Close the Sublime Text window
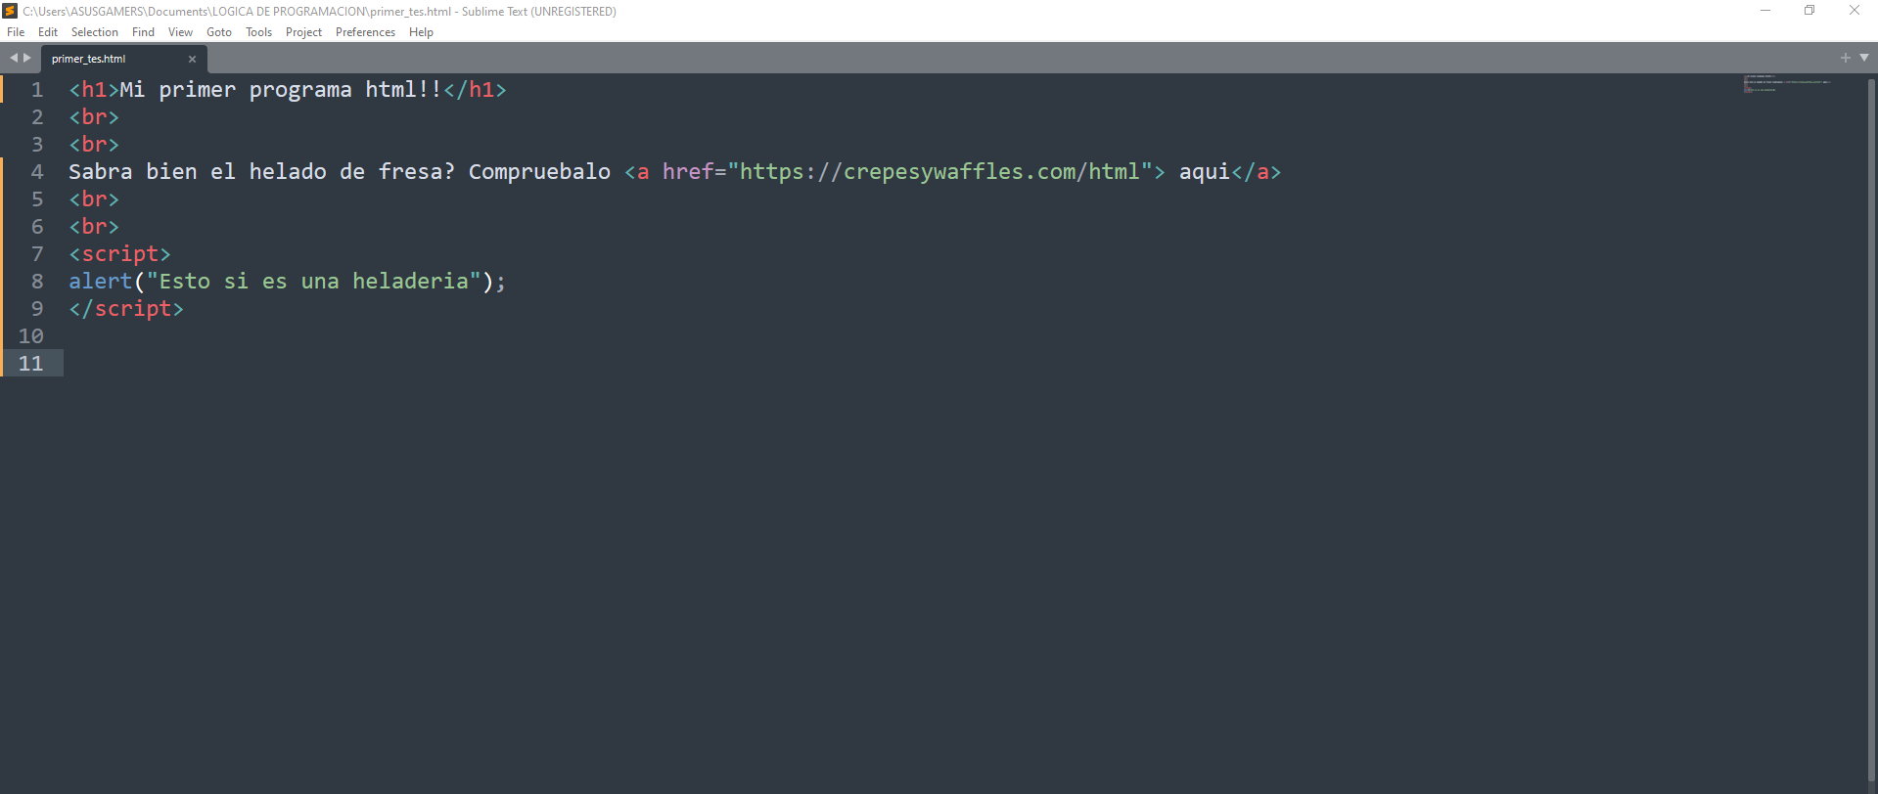This screenshot has width=1878, height=794. coord(1855,11)
